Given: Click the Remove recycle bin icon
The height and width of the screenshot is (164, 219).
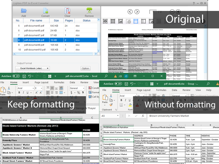Looking at the screenshot, I should point(89,11).
